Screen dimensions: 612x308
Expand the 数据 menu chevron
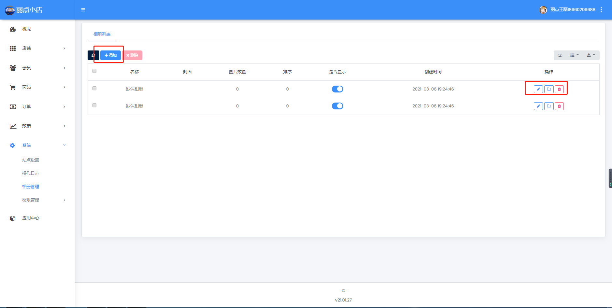[64, 126]
